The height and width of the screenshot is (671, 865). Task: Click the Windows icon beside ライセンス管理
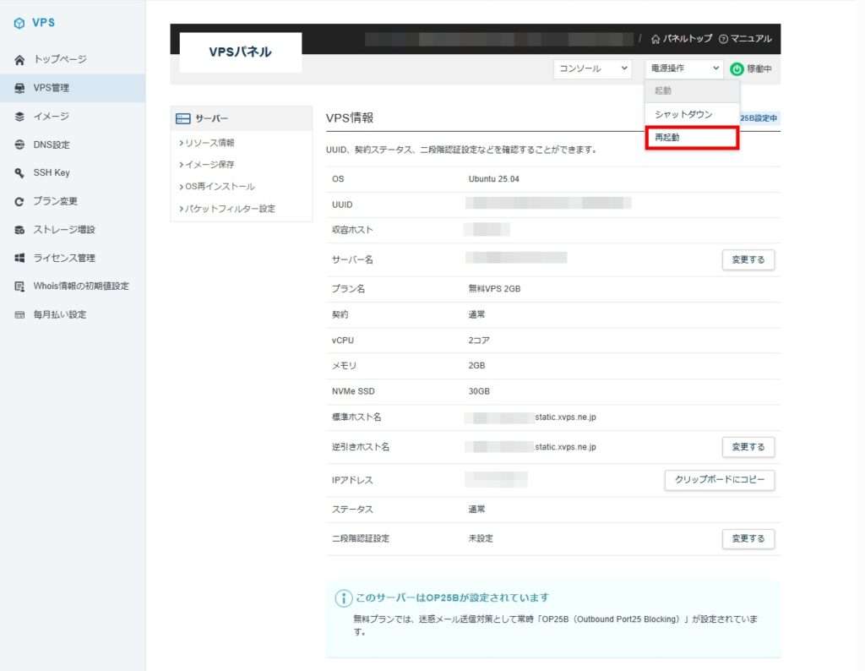pos(19,258)
